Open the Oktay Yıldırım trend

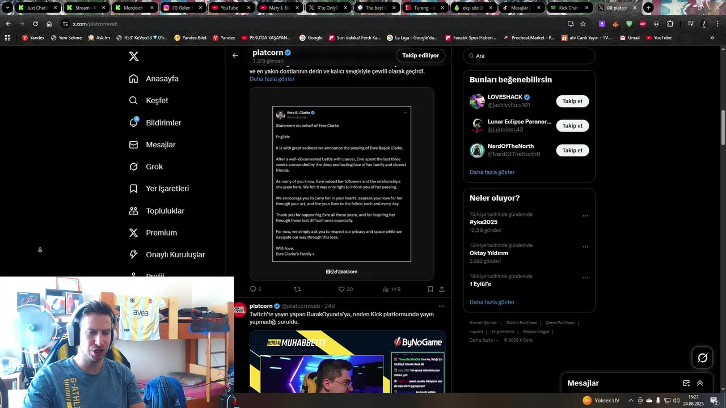click(x=488, y=253)
